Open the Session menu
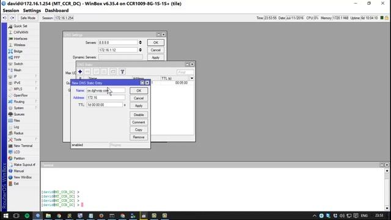Image resolution: width=391 pixels, height=220 pixels. [11, 10]
